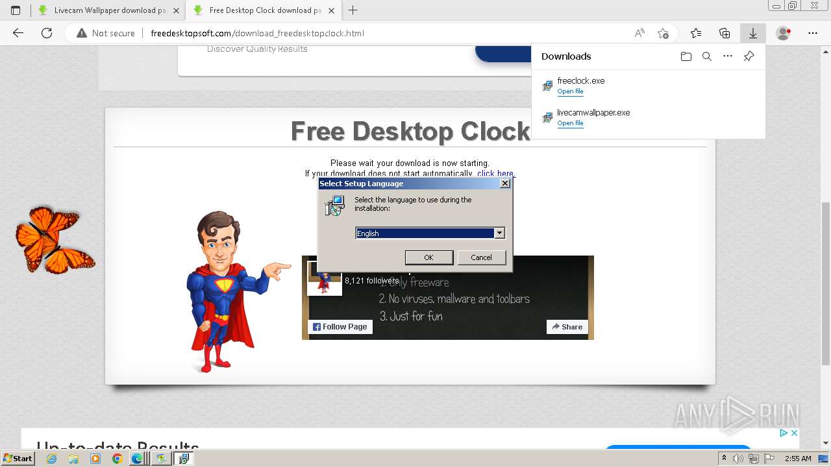
Task: Click the Facebook Share button
Action: click(567, 327)
